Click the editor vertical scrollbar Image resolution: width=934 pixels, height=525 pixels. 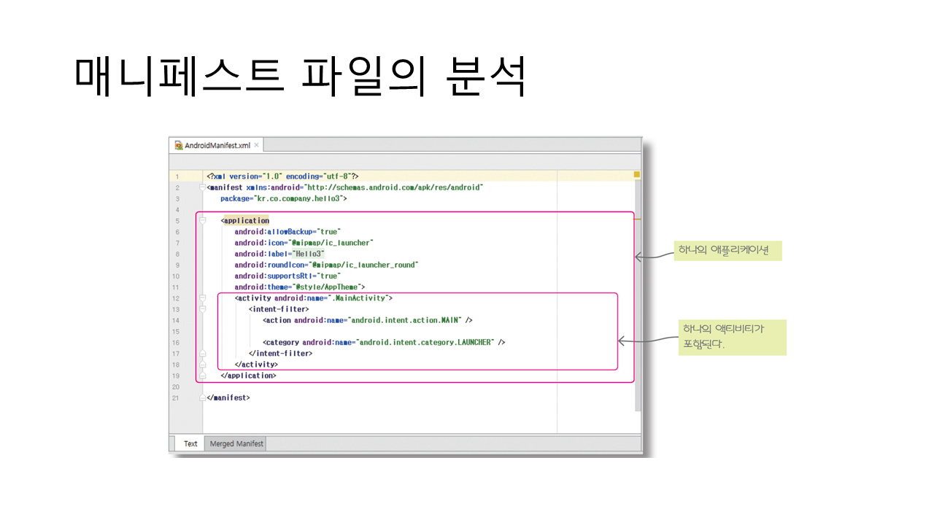(637, 306)
